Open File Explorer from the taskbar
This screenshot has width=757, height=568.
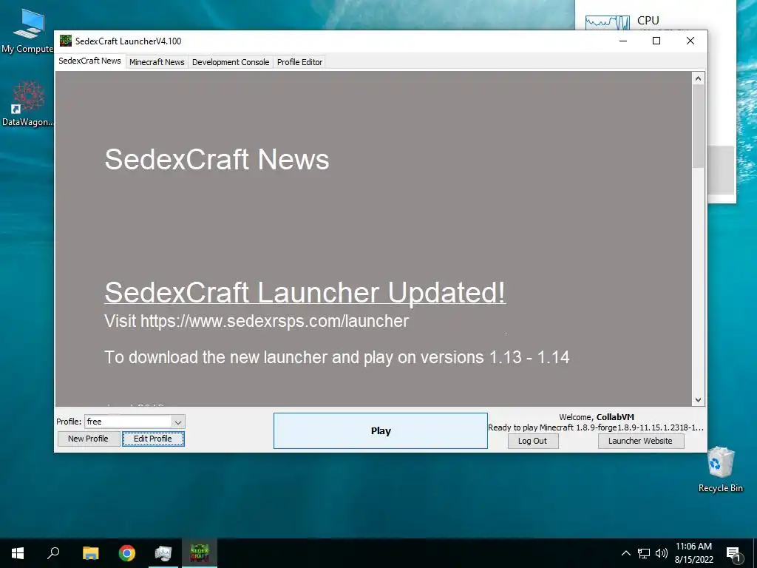90,553
